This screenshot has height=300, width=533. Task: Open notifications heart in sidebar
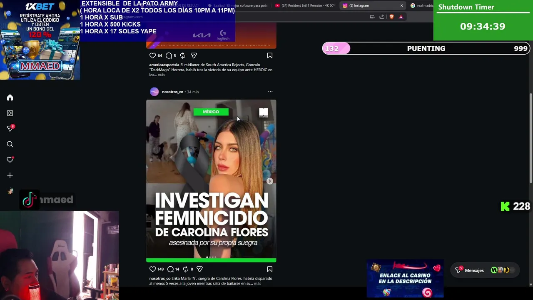[10, 160]
